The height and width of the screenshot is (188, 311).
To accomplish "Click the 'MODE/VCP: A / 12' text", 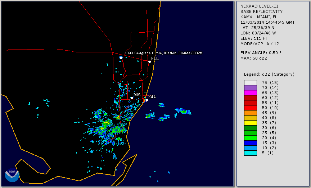I will click(260, 44).
